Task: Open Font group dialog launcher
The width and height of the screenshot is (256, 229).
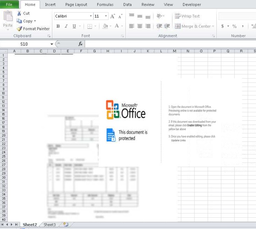Action: (x=122, y=36)
